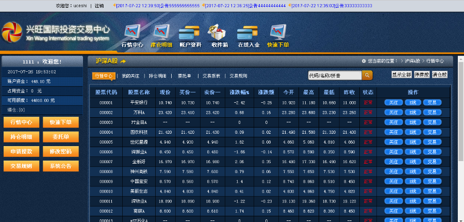Screen dimensions: 464x222
Task: Open the 交易规则 tab
Action: point(238,76)
